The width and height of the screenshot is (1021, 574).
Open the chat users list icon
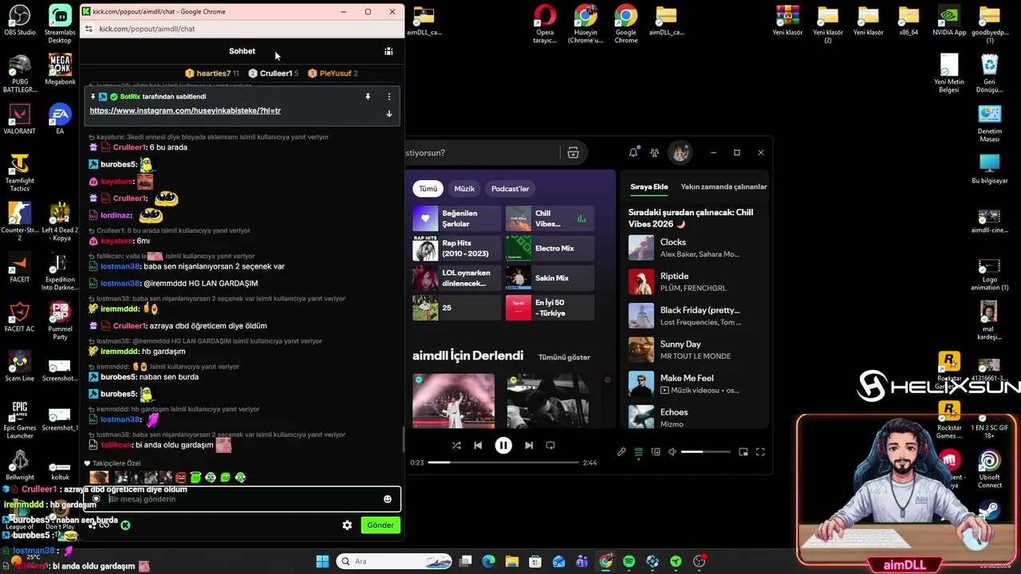coord(388,51)
